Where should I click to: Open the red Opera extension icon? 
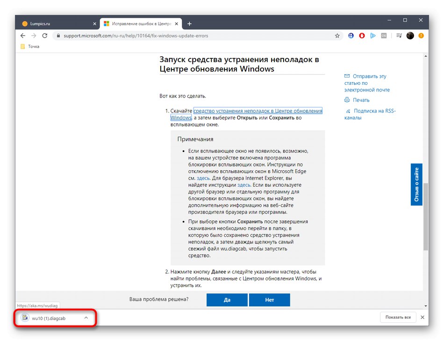[362, 35]
